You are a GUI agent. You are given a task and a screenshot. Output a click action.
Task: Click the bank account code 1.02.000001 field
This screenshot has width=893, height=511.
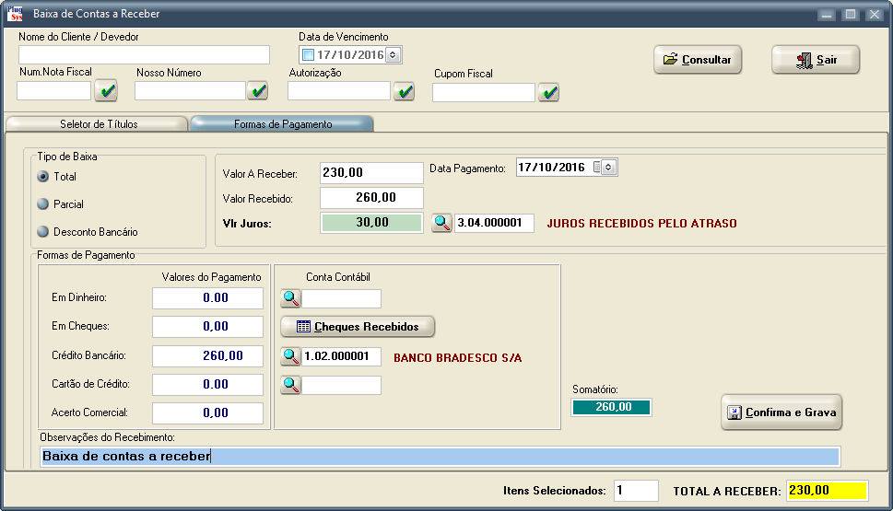tap(341, 356)
